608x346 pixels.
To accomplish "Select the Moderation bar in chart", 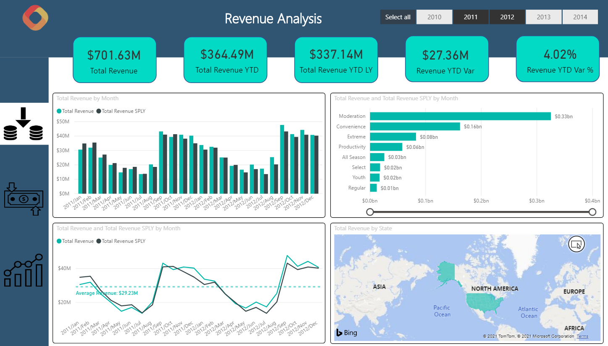I will click(460, 116).
